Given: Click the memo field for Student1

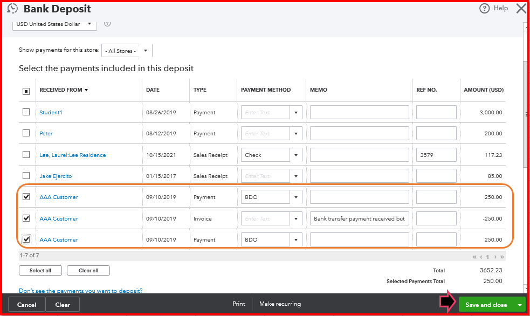Looking at the screenshot, I should tap(359, 113).
